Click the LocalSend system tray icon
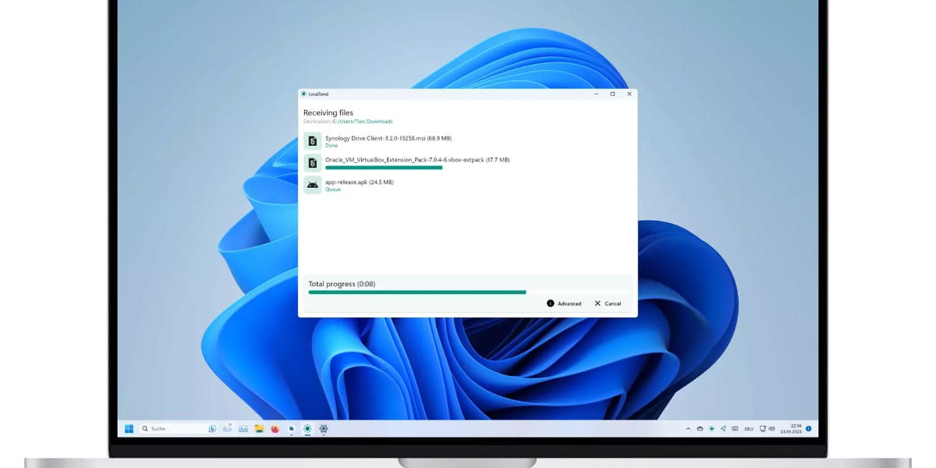Viewport: 936px width, 468px height. (711, 428)
